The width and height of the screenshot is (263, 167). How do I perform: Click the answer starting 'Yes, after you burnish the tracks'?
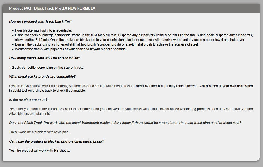pyautogui.click(x=110, y=109)
